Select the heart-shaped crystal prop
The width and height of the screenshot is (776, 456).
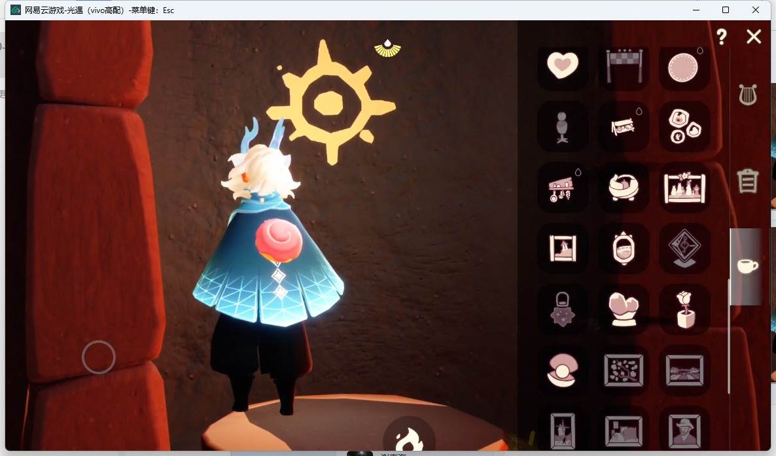point(624,309)
